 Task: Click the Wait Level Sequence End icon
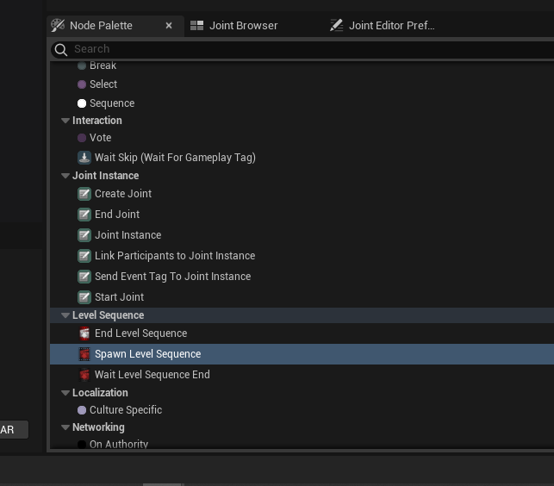coord(84,375)
